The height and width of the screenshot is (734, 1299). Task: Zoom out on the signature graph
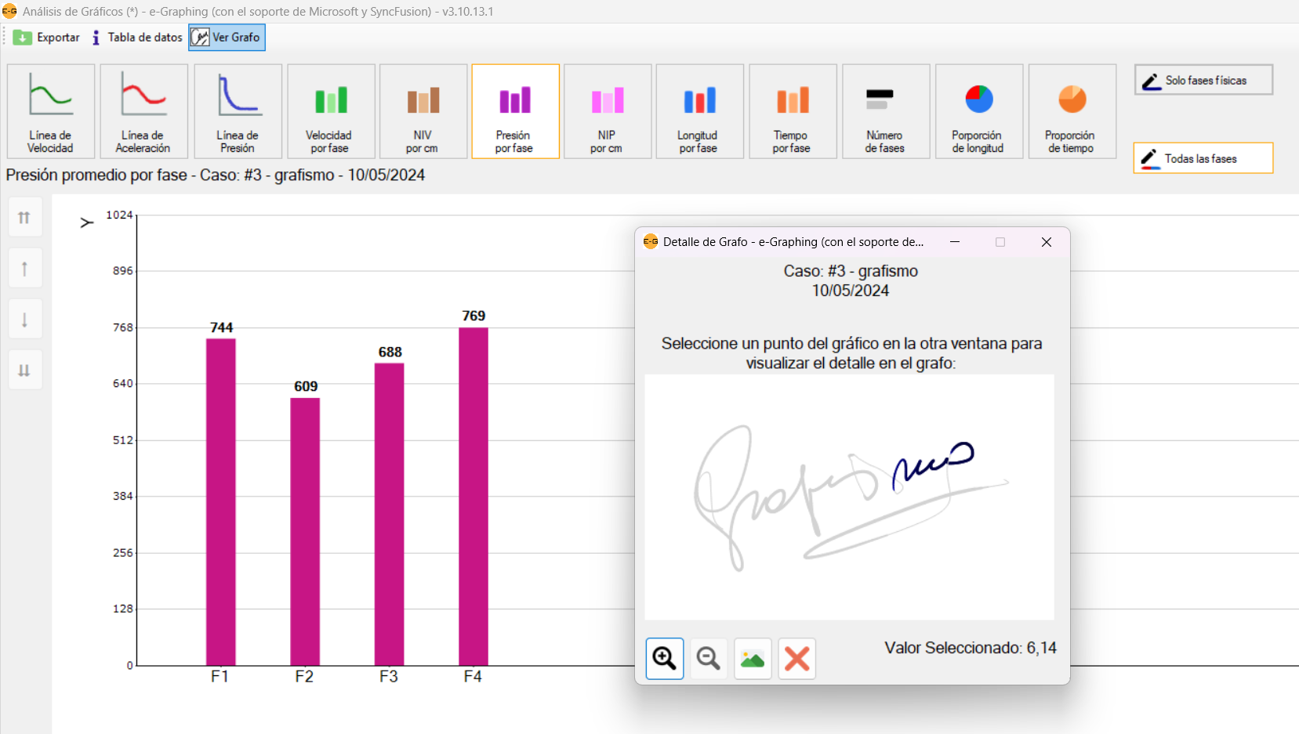click(x=709, y=659)
